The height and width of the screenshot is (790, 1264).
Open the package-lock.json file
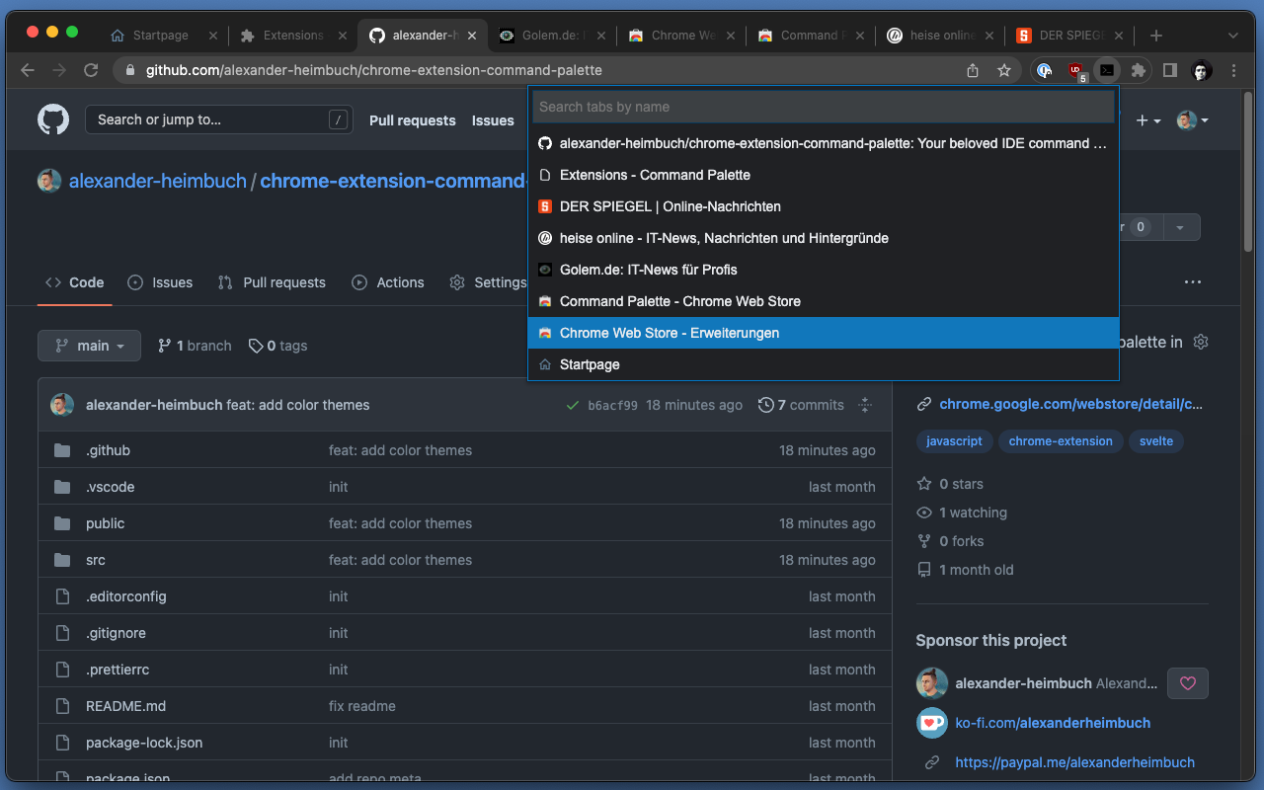(x=144, y=743)
